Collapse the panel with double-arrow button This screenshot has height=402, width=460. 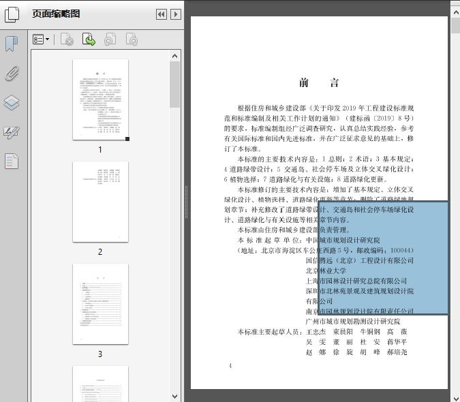[x=161, y=14]
